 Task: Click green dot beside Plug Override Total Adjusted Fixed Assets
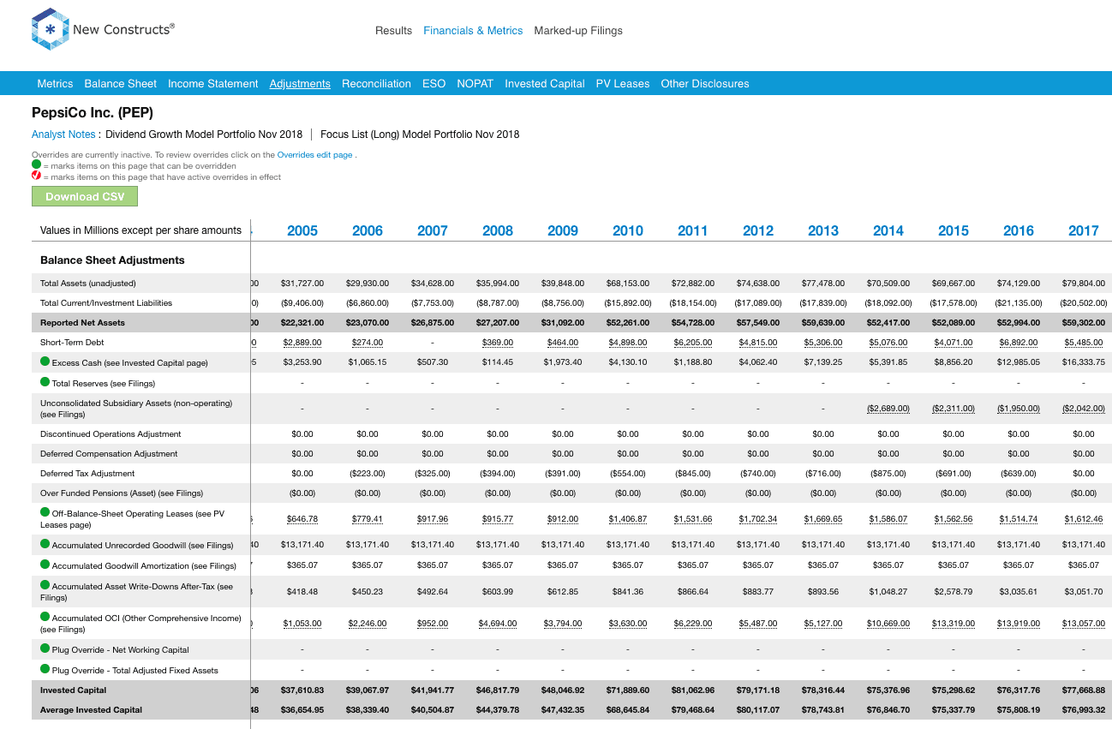(x=45, y=669)
